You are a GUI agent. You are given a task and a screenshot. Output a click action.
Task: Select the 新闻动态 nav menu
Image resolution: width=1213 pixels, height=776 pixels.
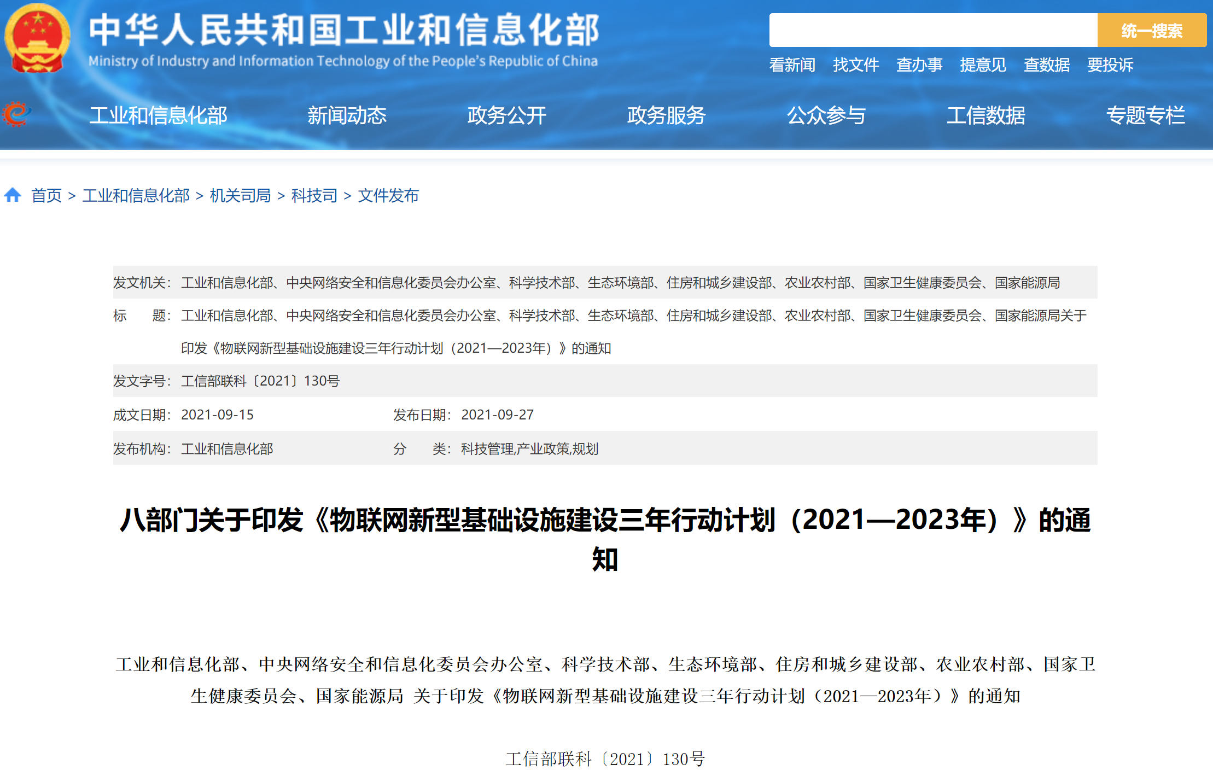coord(347,115)
